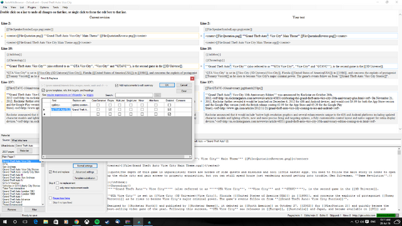This screenshot has width=402, height=226.
Task: Click Cancel in Find & Replace dialog
Action: (184, 85)
